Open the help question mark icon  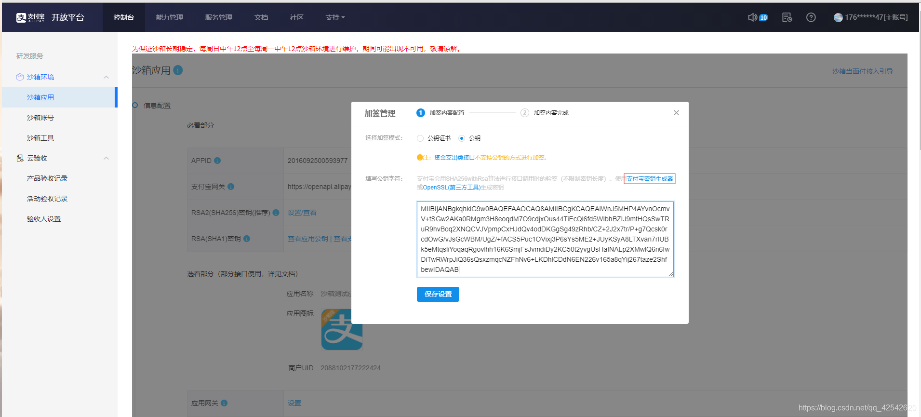pyautogui.click(x=811, y=17)
